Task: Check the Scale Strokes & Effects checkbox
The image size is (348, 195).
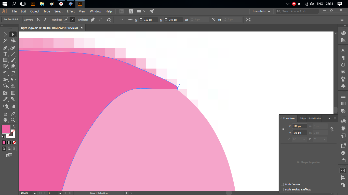Action: click(x=282, y=189)
